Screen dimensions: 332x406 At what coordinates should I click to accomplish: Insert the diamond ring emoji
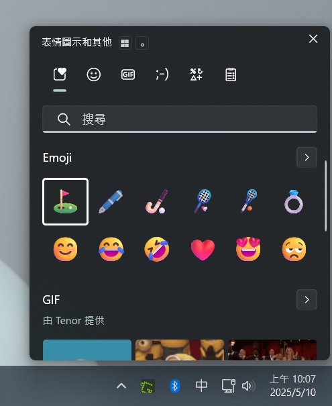[x=294, y=201]
